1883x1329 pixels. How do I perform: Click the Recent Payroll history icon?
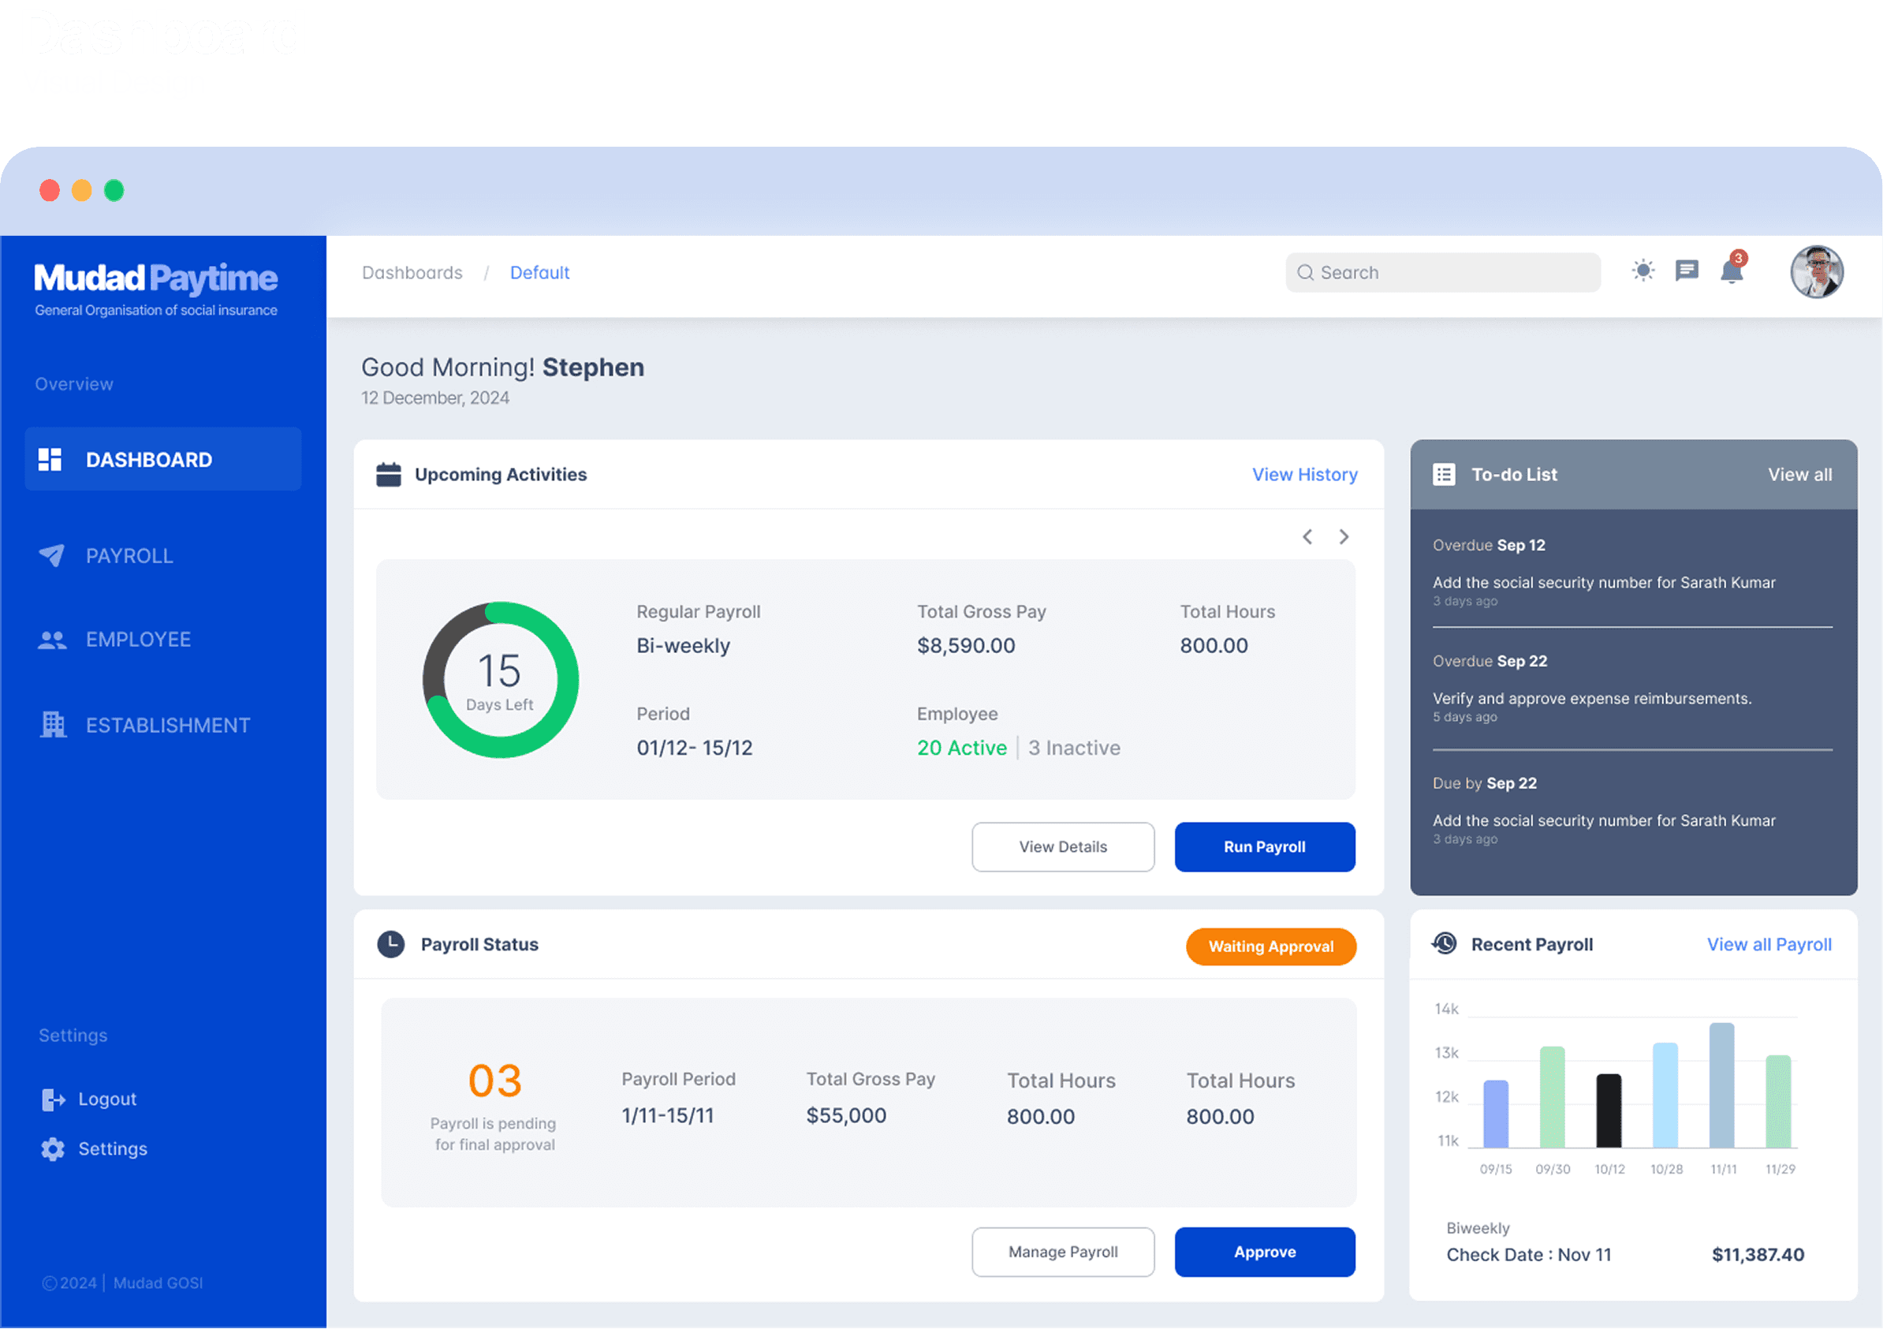point(1445,944)
